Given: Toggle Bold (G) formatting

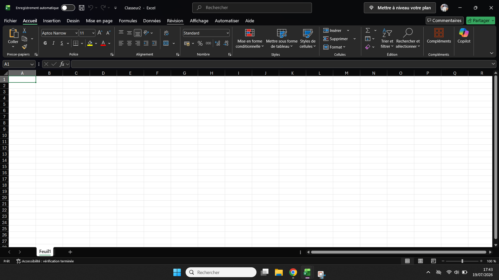Looking at the screenshot, I should [45, 43].
